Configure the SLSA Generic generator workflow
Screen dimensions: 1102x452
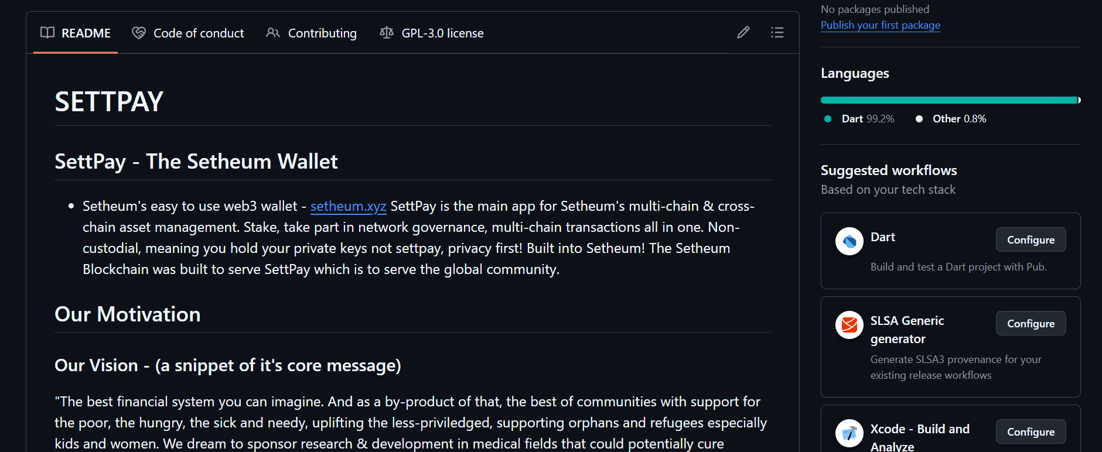pyautogui.click(x=1031, y=323)
